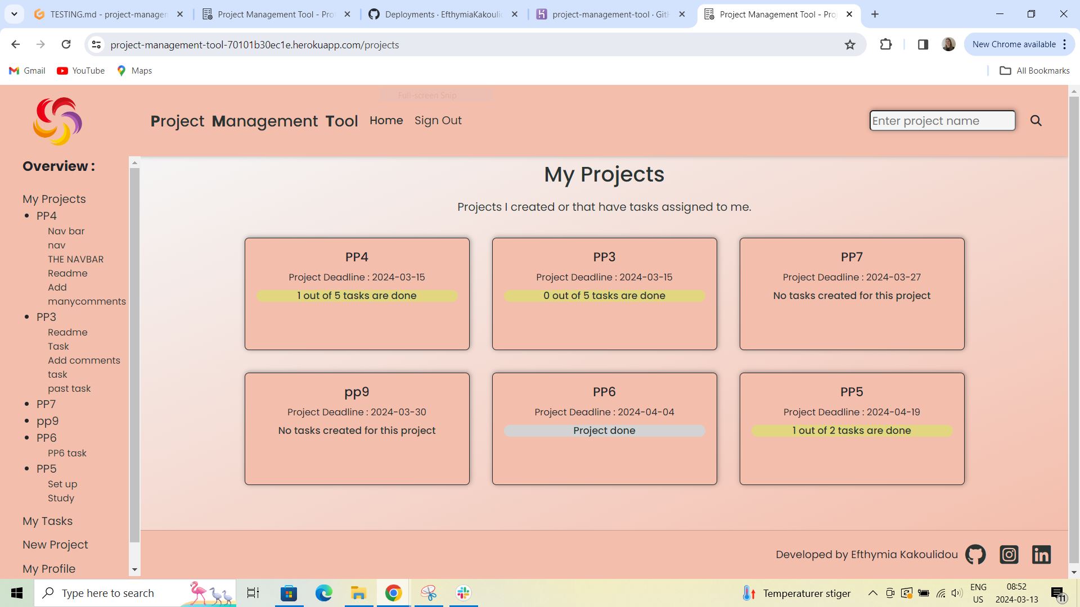Bookmark this page with the star icon
Viewport: 1080px width, 607px height.
pos(850,44)
